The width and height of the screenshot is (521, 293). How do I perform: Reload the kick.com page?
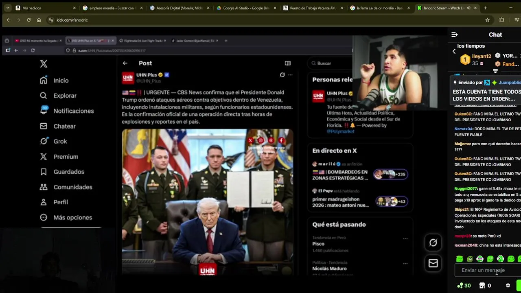coord(28,20)
